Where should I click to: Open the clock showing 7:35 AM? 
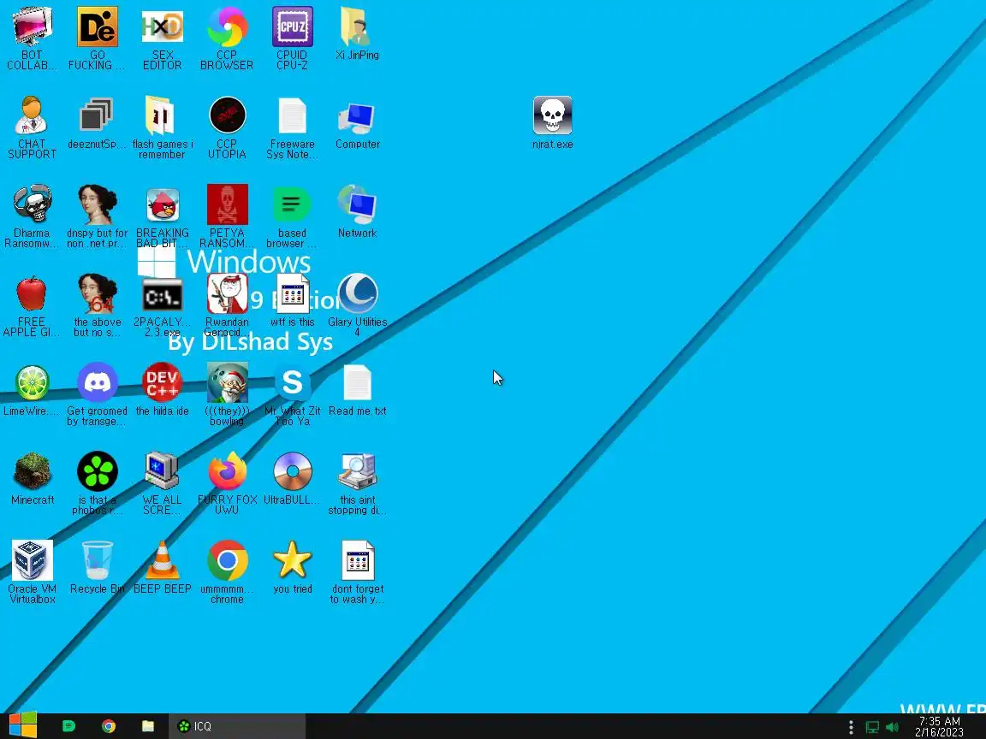[x=940, y=727]
